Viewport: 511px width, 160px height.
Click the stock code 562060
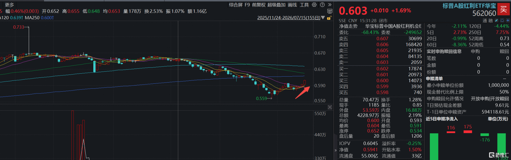[484, 13]
